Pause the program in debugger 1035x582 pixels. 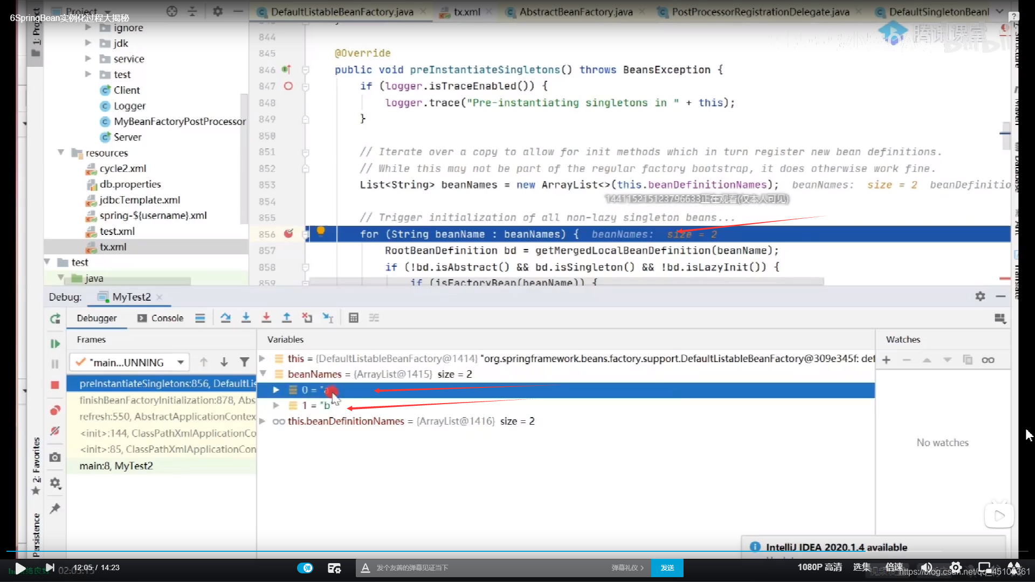(55, 364)
